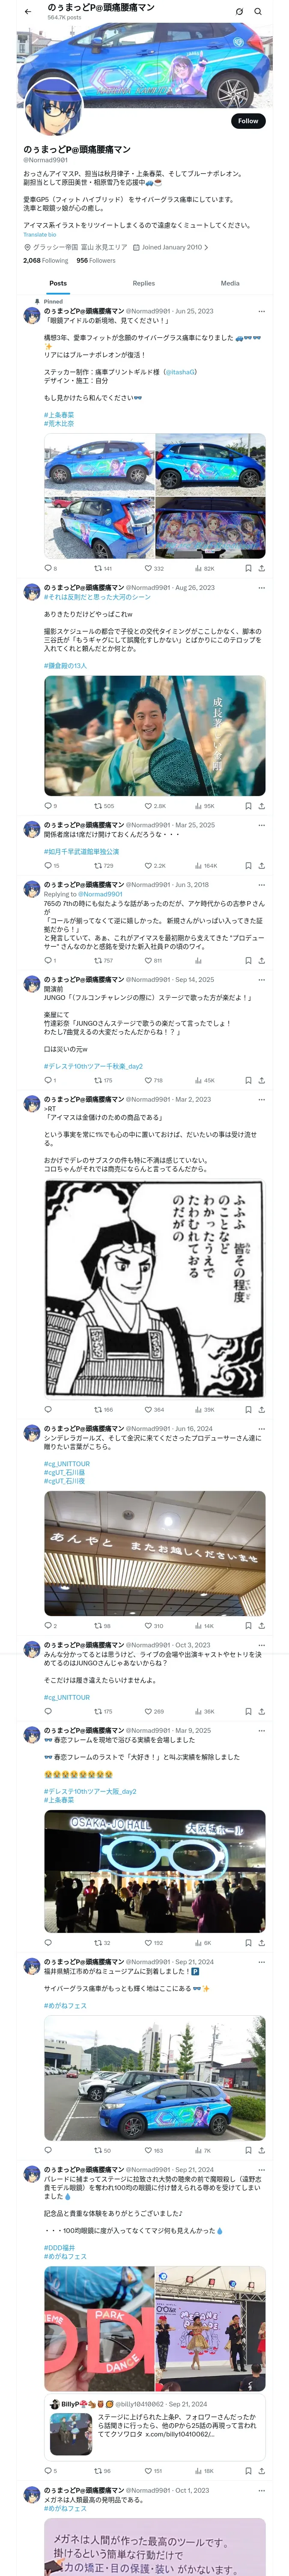
Task: Open the Translate bio link
Action: tap(40, 234)
